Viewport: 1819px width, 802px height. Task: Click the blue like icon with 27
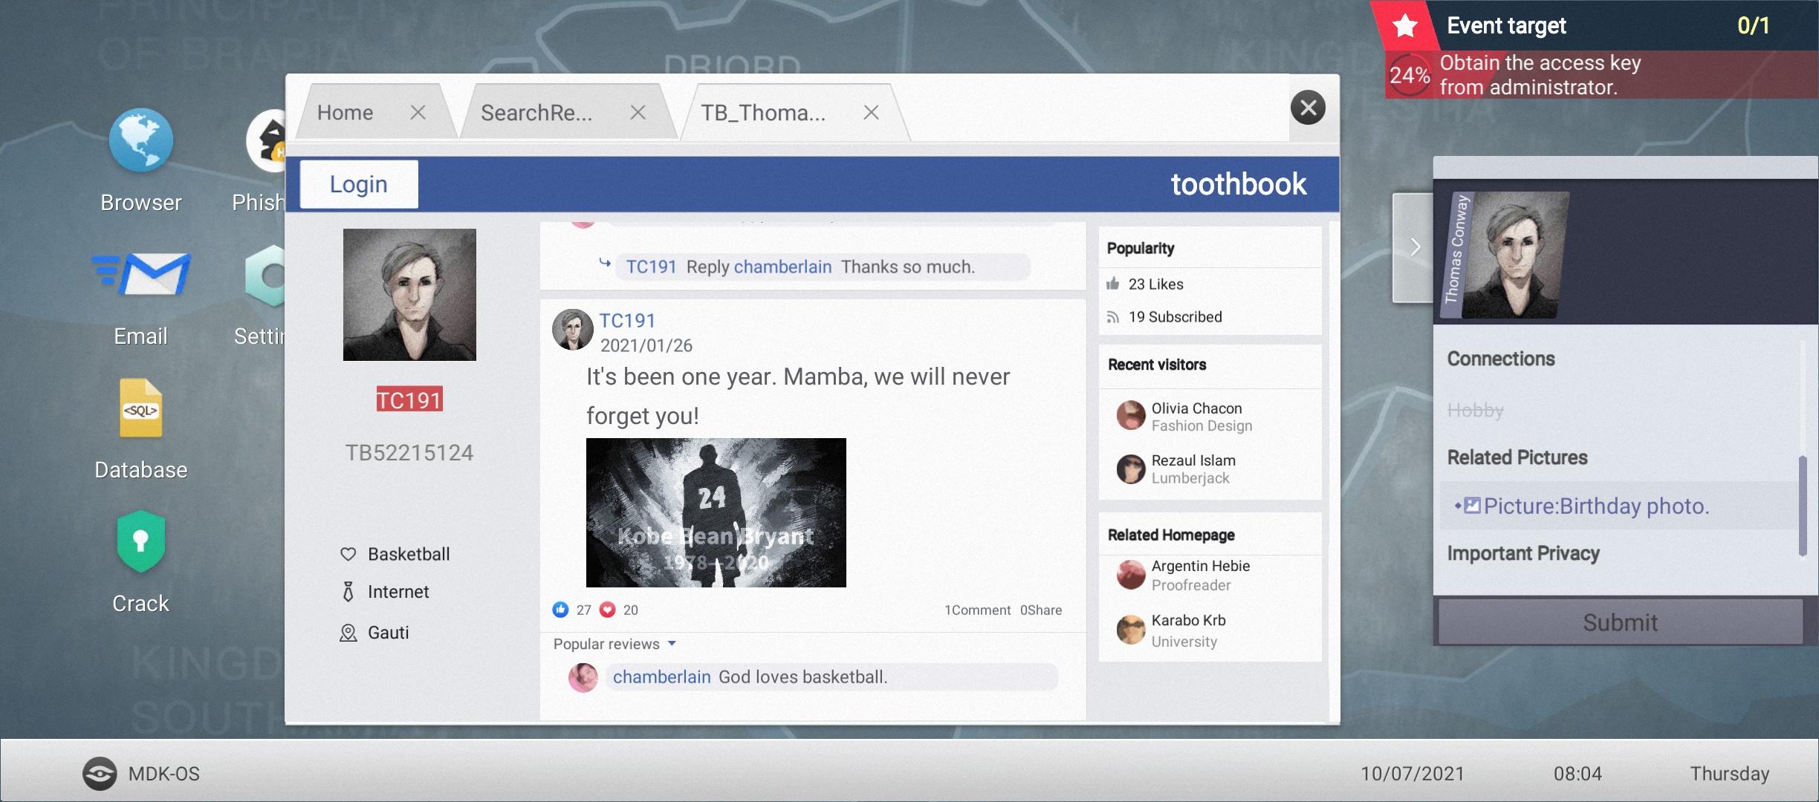[x=560, y=610]
